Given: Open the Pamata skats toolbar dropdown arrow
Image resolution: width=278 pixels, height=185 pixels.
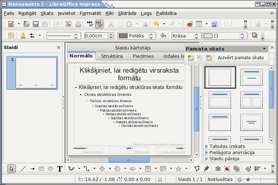Looking at the screenshot, I should click(264, 49).
